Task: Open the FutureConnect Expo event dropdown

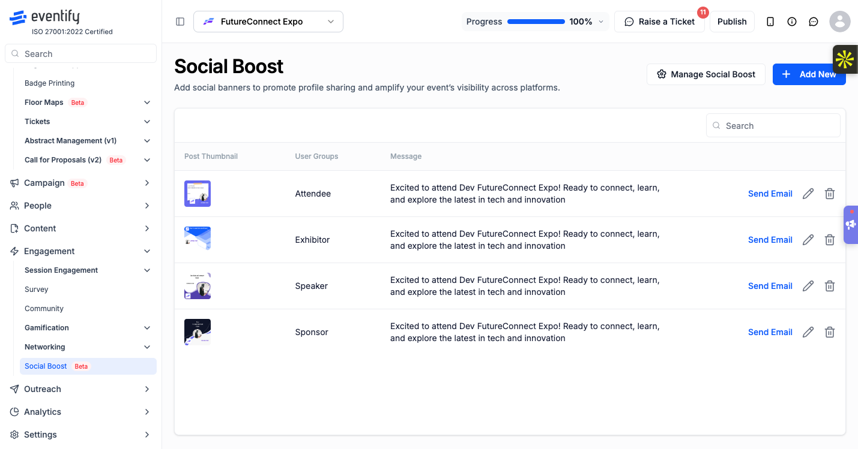Action: point(268,22)
